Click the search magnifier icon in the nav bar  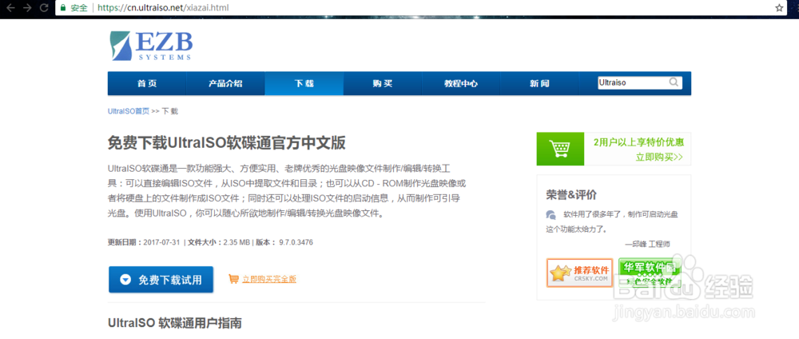tap(673, 82)
